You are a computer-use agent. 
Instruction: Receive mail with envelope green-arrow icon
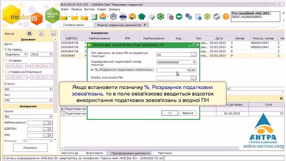tap(132, 17)
